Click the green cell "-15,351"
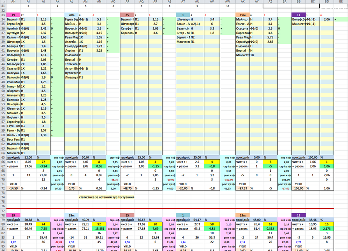348x251 pixels. [99, 229]
